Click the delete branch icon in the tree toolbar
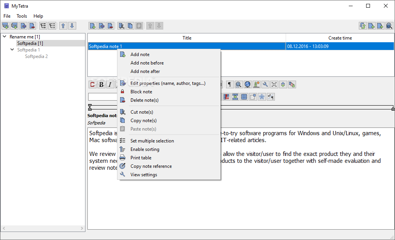This screenshot has height=240, width=395. tap(32, 26)
